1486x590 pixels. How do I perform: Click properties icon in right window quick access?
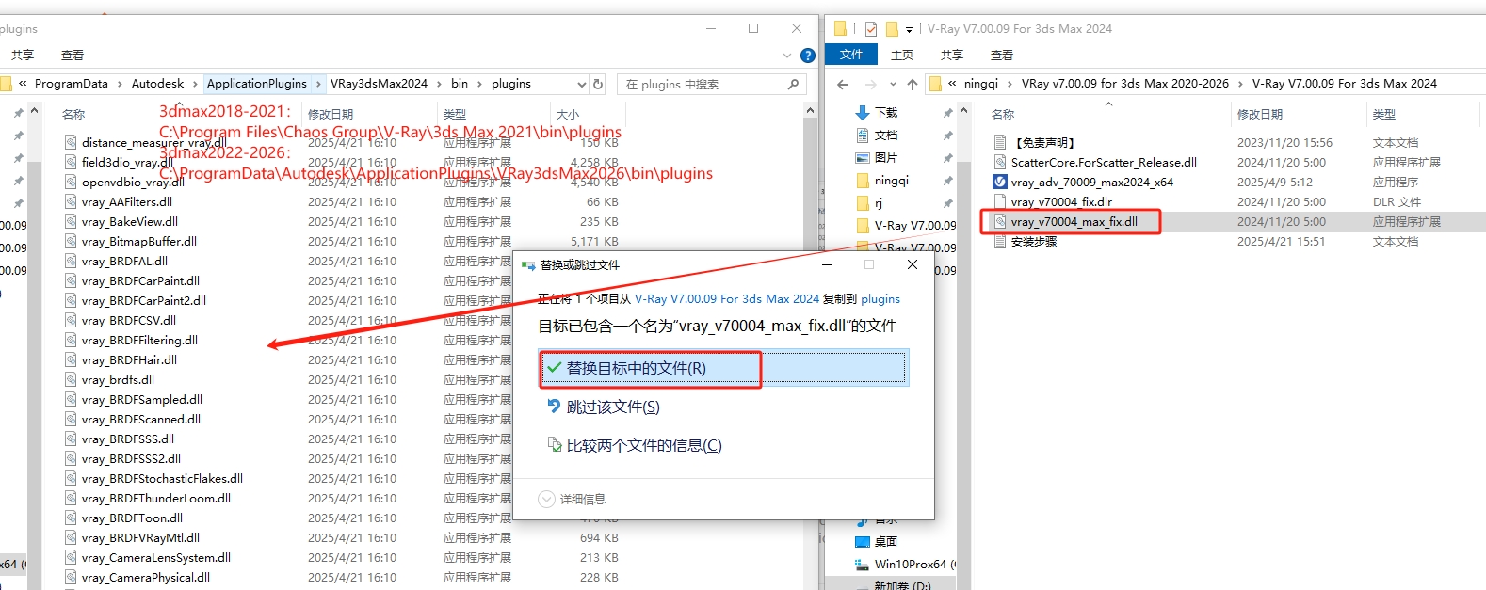click(x=871, y=29)
